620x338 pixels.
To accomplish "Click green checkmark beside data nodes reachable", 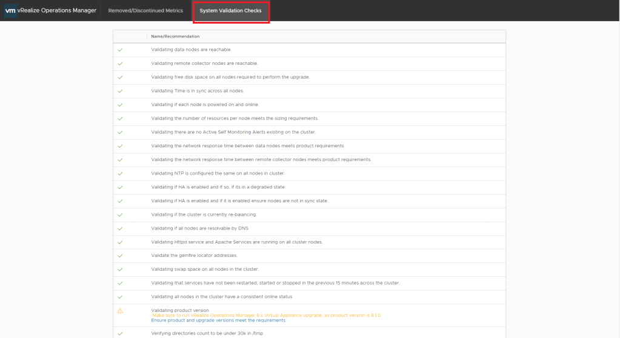I will click(120, 50).
